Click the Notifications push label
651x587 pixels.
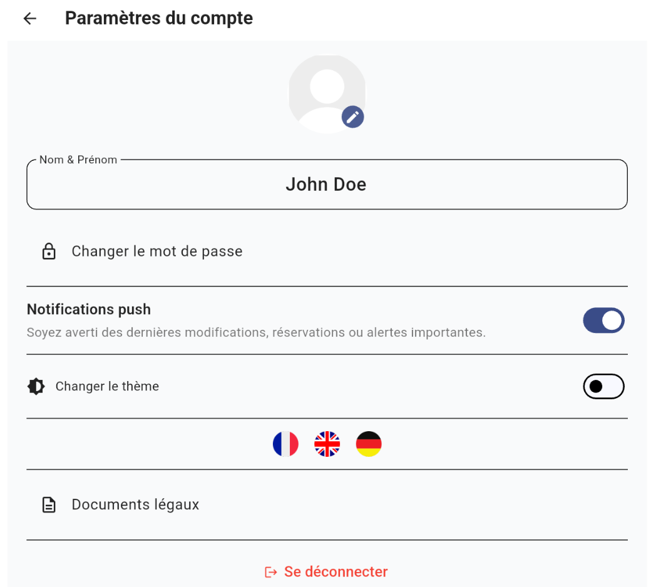tap(88, 309)
